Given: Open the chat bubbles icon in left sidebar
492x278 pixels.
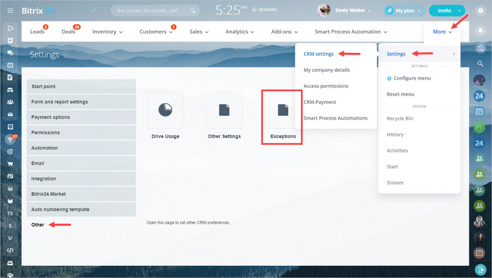Looking at the screenshot, I should tap(10, 53).
